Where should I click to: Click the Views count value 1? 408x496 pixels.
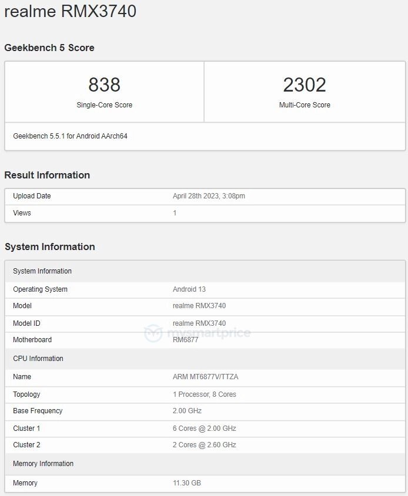pos(175,213)
